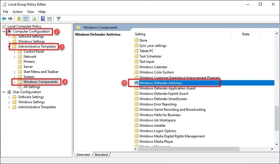The height and width of the screenshot is (164, 280).
Task: Open the Action menu
Action: pyautogui.click(x=17, y=12)
